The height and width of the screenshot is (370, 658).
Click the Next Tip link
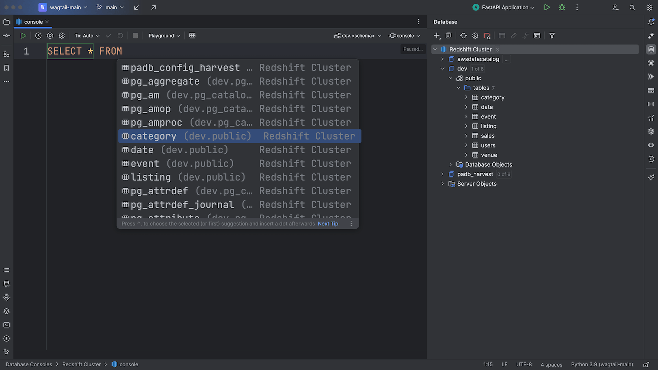click(328, 224)
